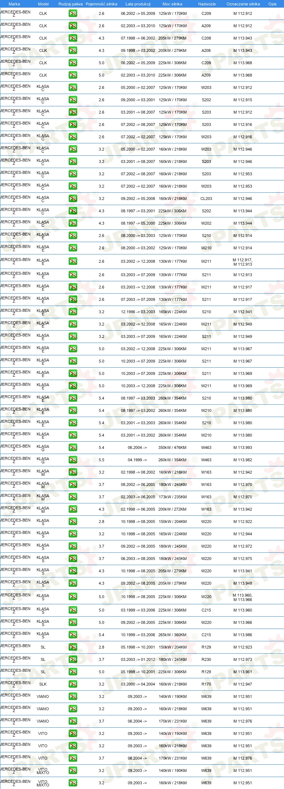Image resolution: width=284 pixels, height=789 pixels.
Task: Click the fuel icon in the W163 M 112.942 row
Action: (x=73, y=472)
